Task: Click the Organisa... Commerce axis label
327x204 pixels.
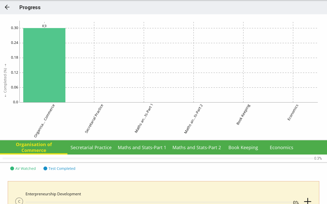Action: pos(44,121)
